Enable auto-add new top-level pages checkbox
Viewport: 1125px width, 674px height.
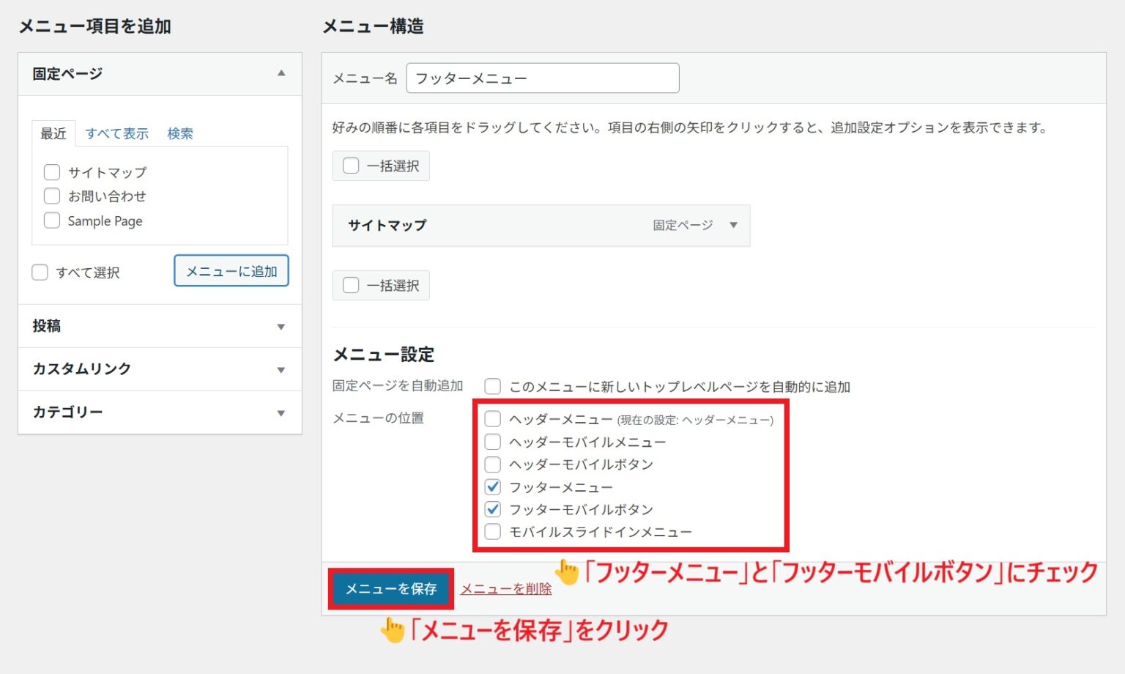(493, 386)
